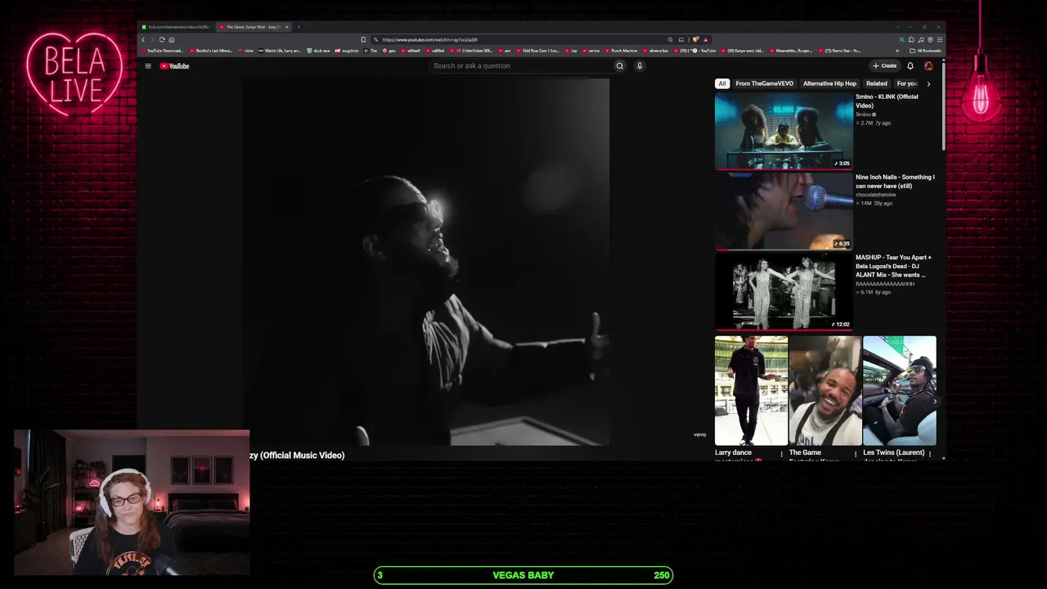This screenshot has height=589, width=1047.
Task: Open the duck race bookmark
Action: coord(319,51)
